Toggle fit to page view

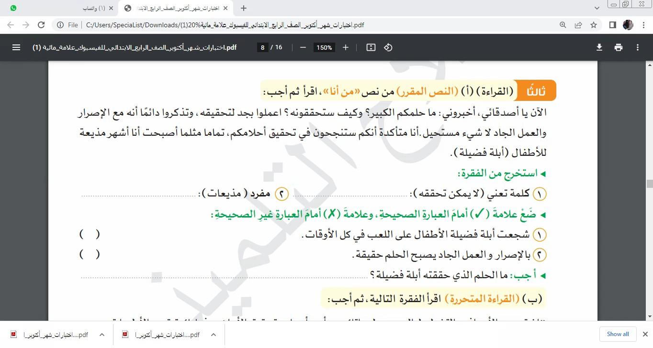coord(371,47)
